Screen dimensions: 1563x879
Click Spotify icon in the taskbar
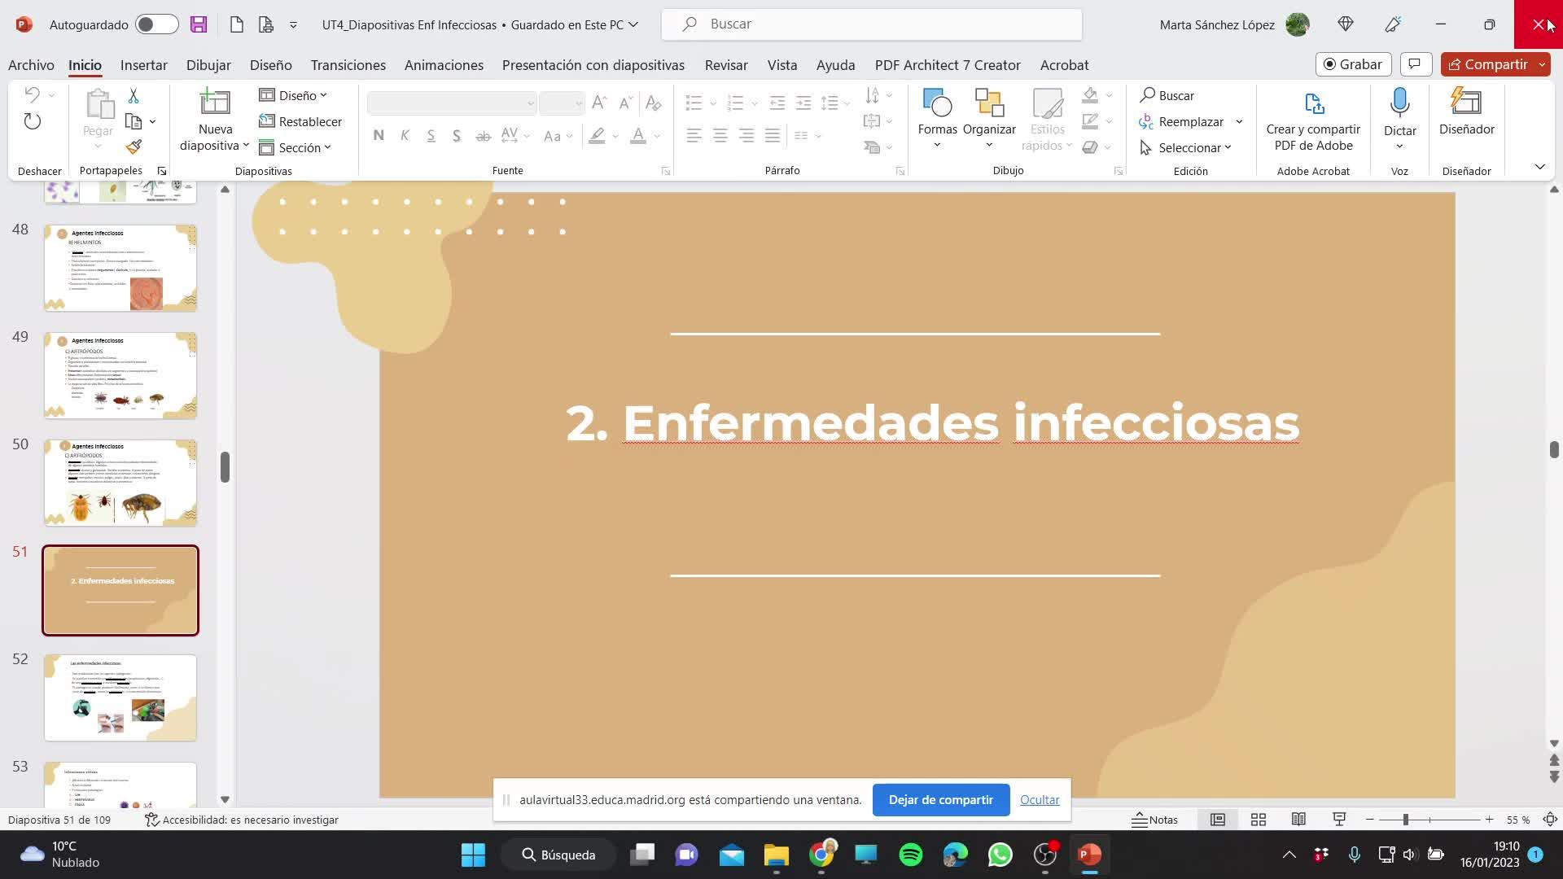tap(911, 855)
